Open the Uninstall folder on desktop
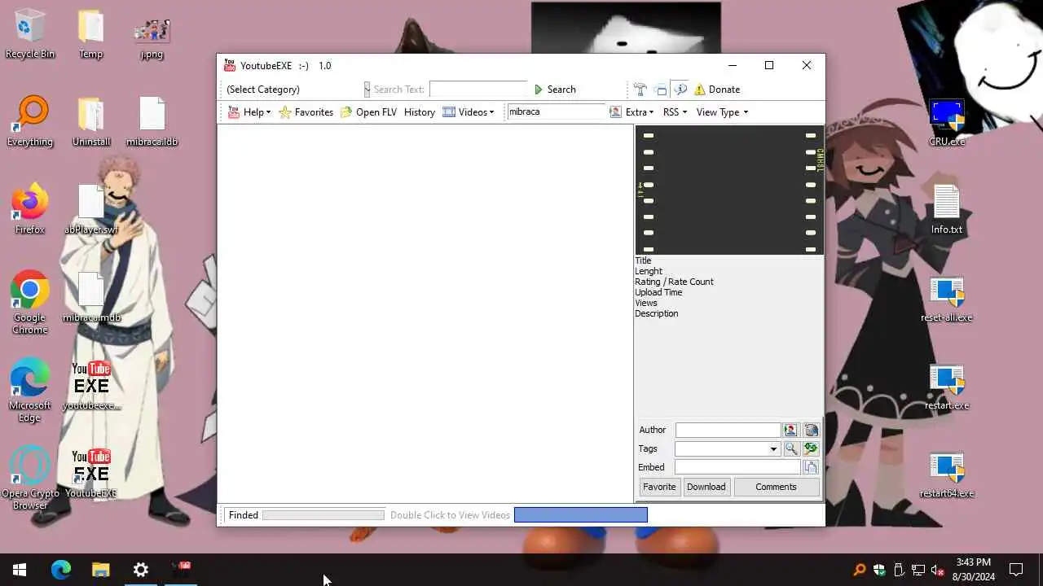 (x=90, y=122)
